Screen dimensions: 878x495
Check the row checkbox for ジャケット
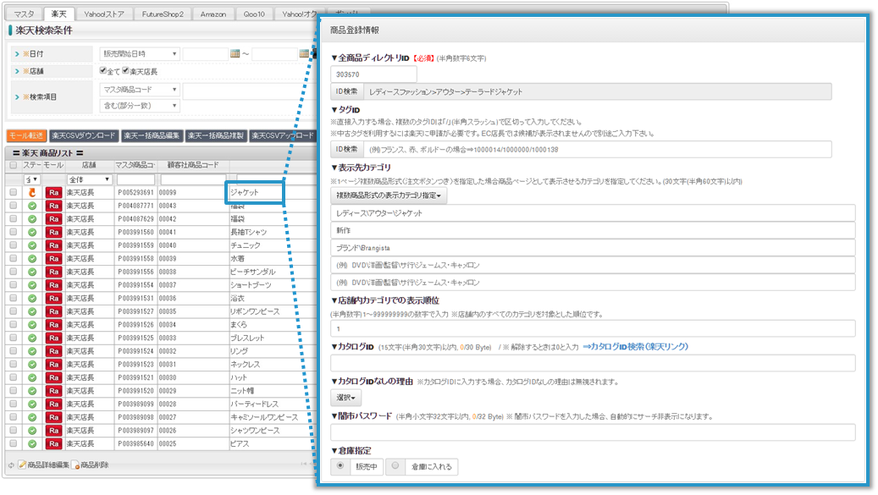point(14,192)
